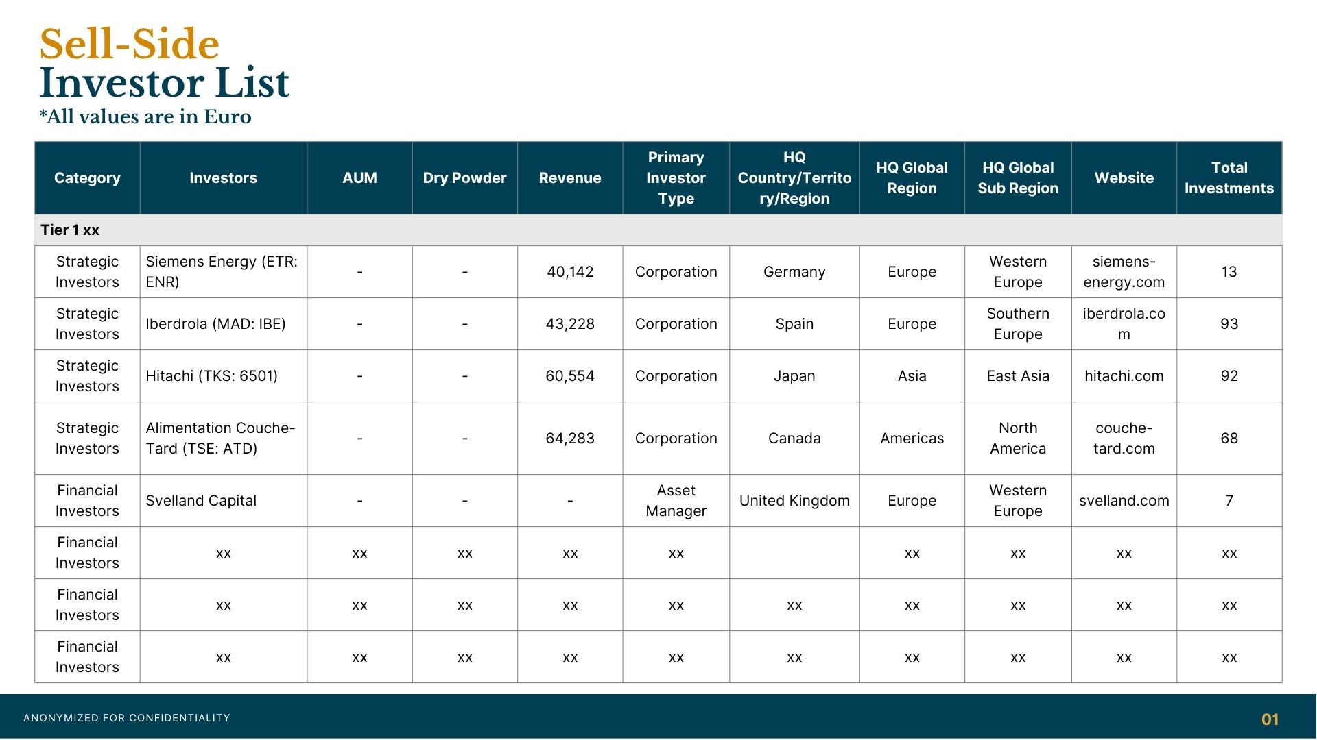The image size is (1317, 740).
Task: Select the Investors column header
Action: pyautogui.click(x=224, y=178)
